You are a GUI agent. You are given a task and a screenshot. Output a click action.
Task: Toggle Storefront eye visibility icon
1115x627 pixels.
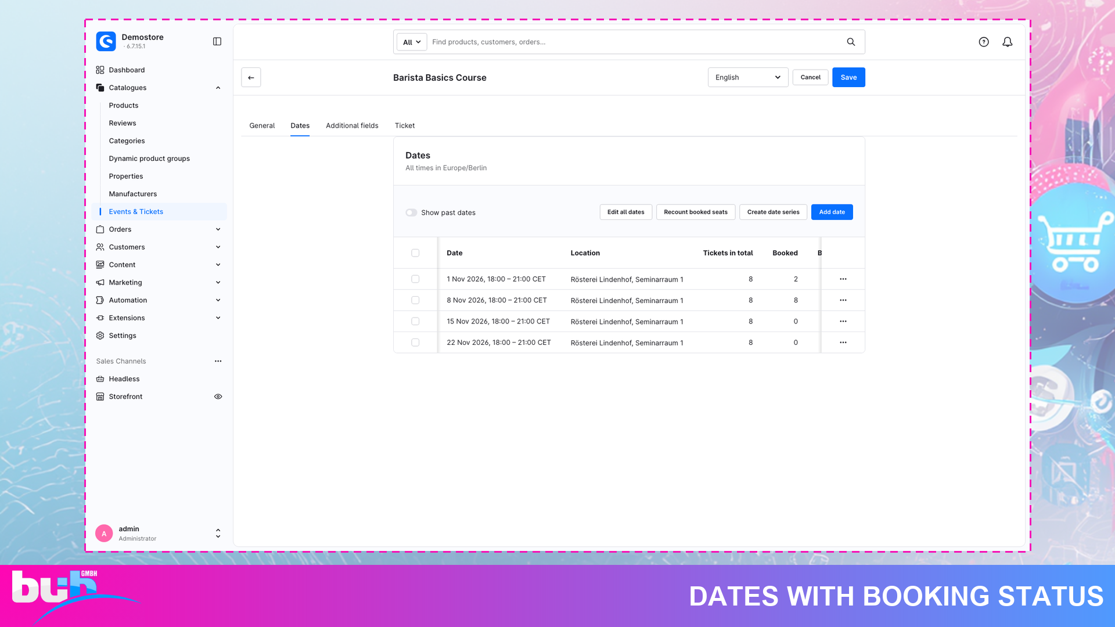pyautogui.click(x=218, y=397)
